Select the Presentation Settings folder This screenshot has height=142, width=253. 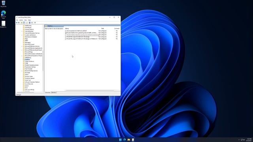pos(30,67)
